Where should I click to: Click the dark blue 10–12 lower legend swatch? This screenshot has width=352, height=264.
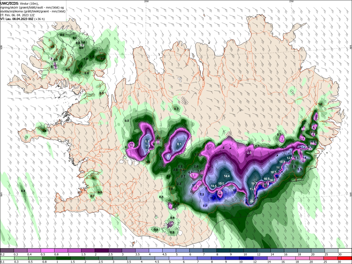(246, 258)
